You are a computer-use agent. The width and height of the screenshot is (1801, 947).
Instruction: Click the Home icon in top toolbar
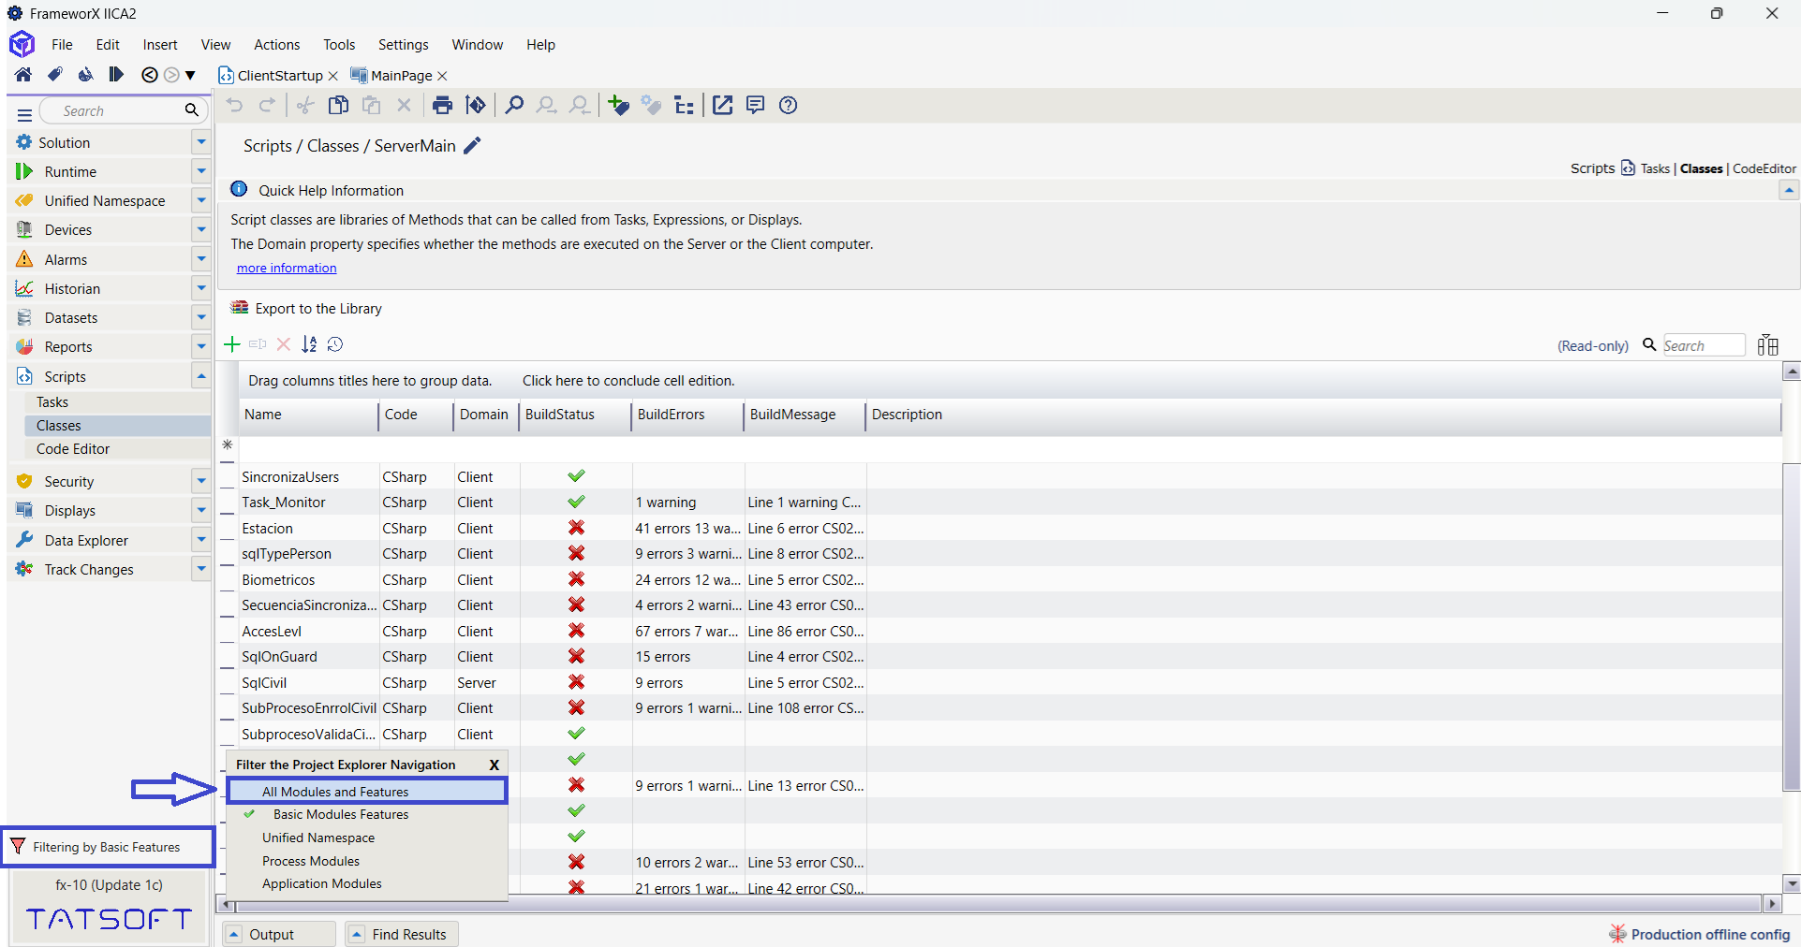[x=23, y=75]
